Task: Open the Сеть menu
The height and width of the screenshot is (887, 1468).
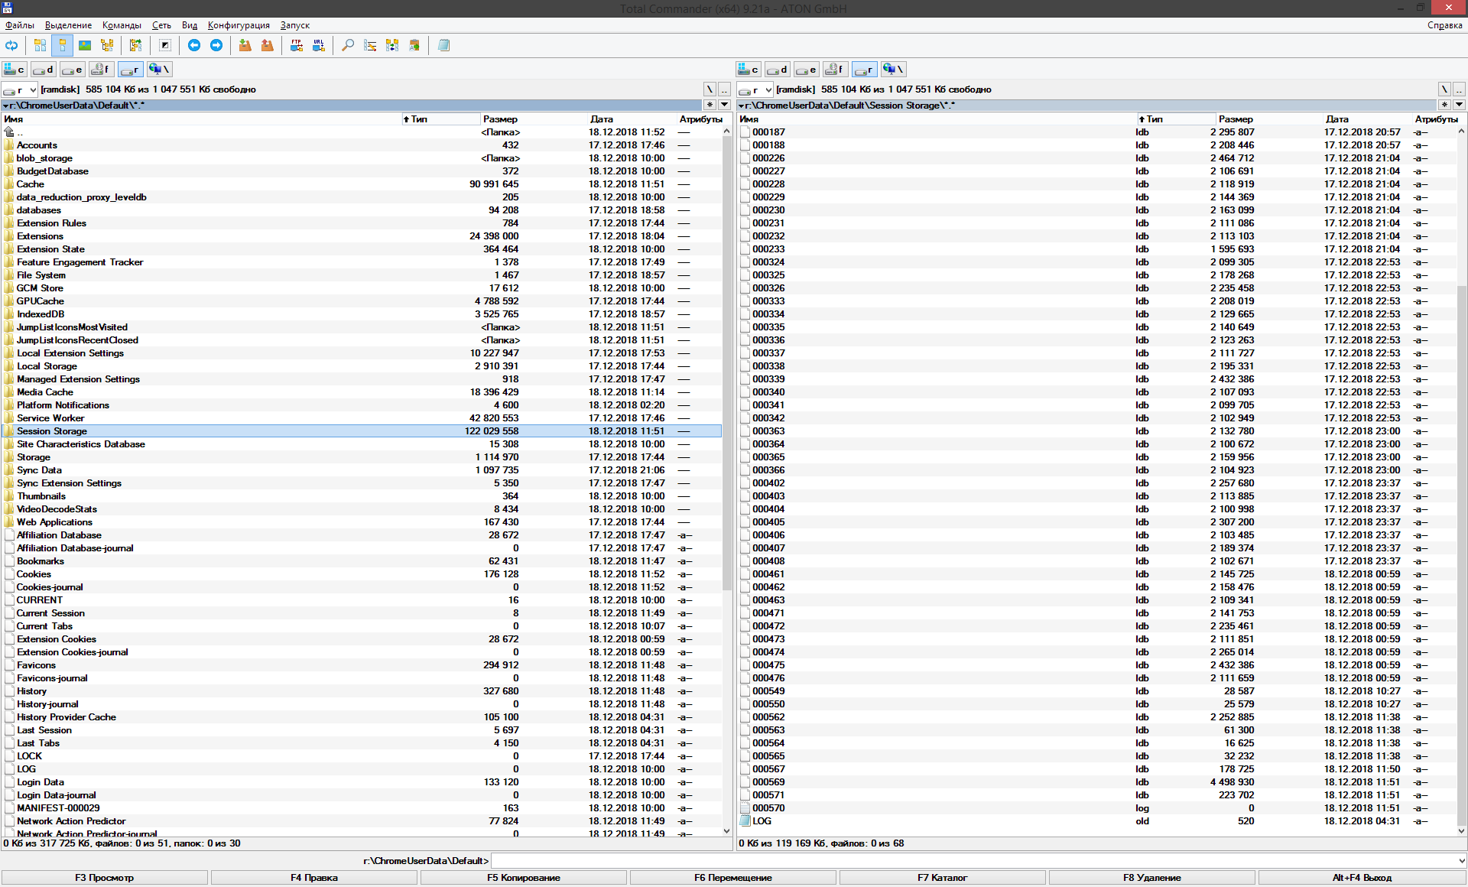Action: pyautogui.click(x=161, y=25)
